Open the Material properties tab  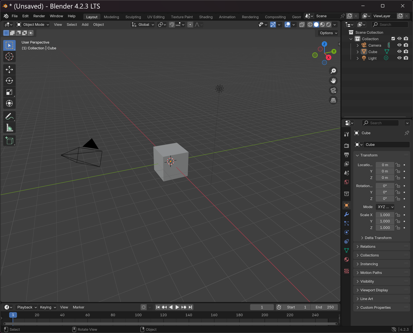click(346, 259)
